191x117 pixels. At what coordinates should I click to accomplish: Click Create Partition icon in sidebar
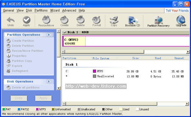click(x=9, y=41)
